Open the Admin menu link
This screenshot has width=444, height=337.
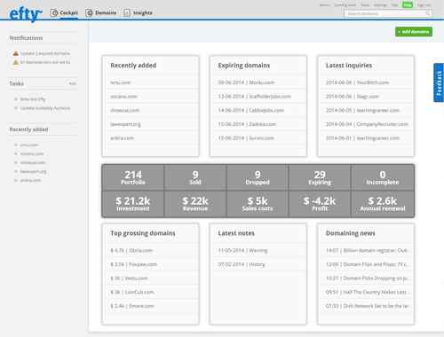tap(324, 5)
